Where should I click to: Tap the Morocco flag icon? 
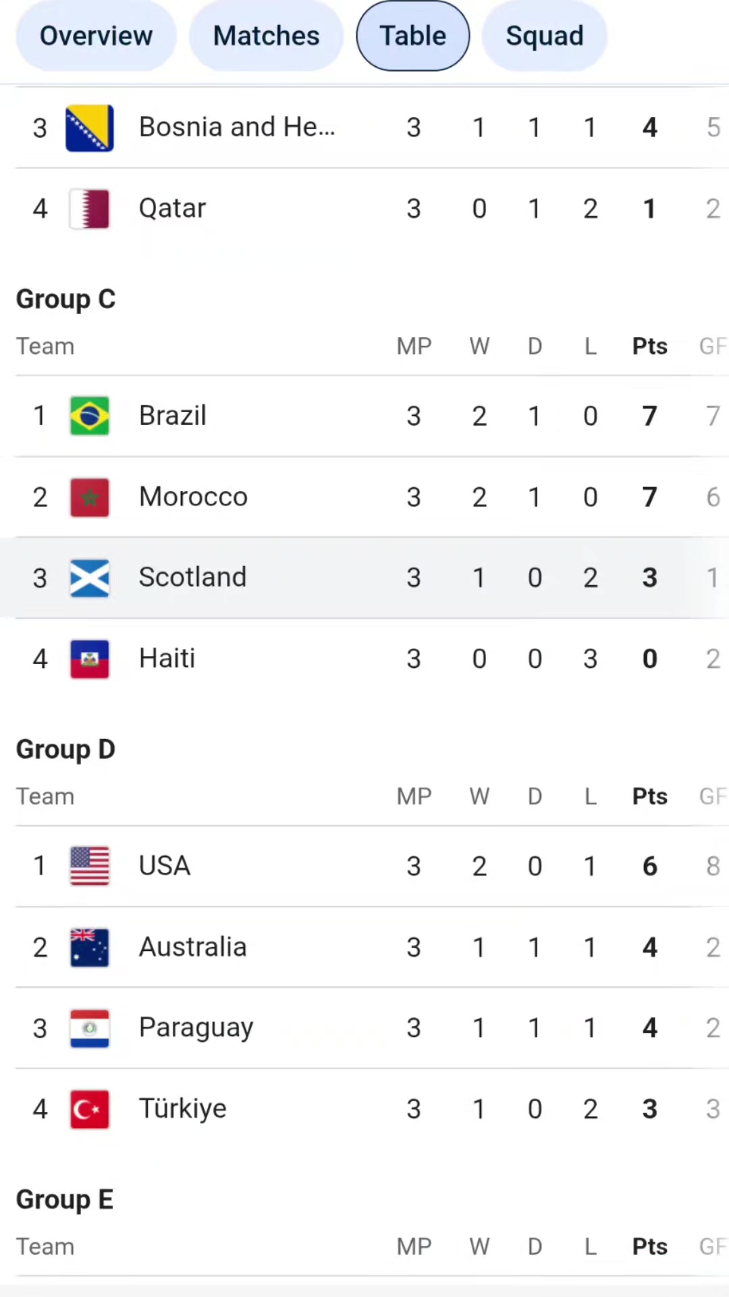pyautogui.click(x=90, y=497)
